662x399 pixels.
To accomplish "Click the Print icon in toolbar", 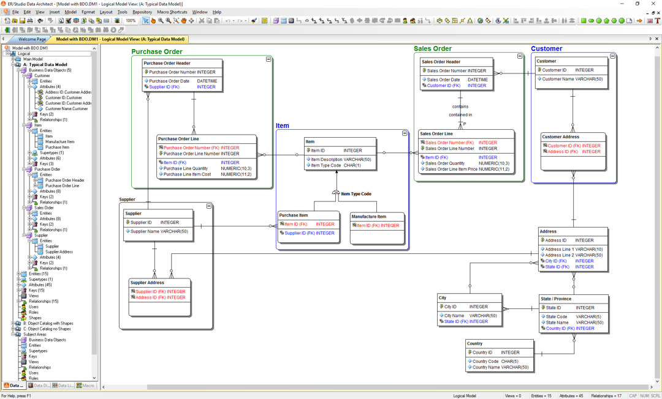I will 30,21.
